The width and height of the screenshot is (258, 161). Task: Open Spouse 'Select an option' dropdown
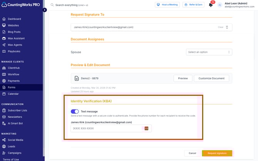209,52
